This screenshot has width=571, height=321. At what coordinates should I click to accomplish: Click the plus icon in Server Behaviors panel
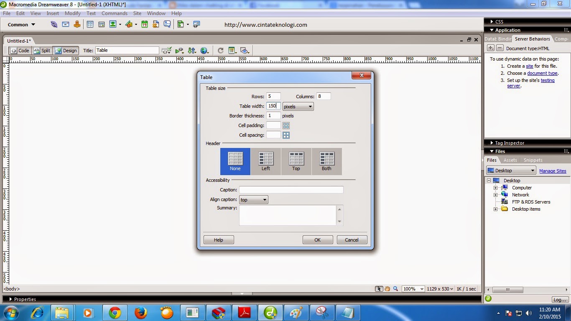pyautogui.click(x=491, y=48)
